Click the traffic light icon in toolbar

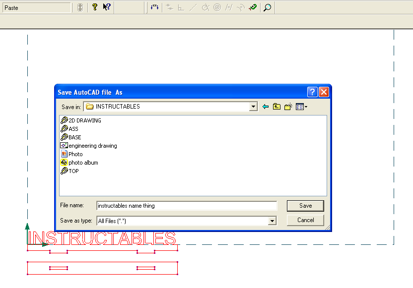click(x=80, y=7)
